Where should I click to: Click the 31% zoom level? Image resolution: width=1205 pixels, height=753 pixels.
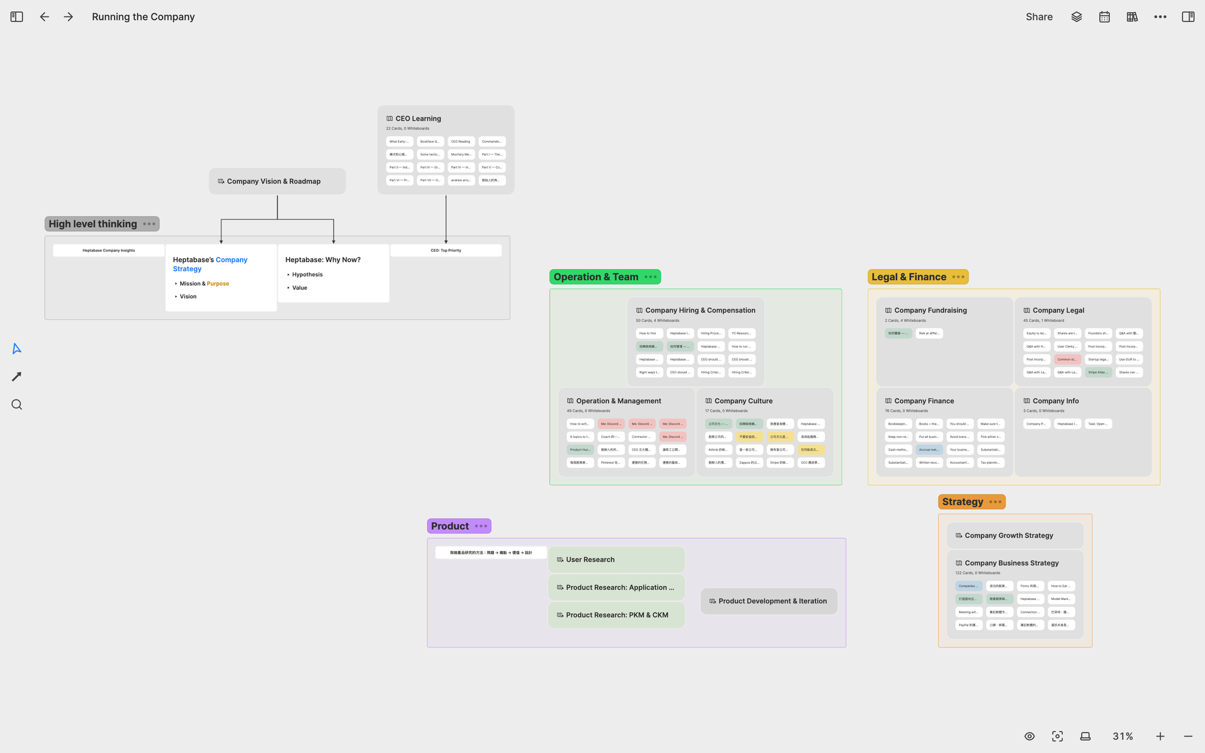point(1122,736)
